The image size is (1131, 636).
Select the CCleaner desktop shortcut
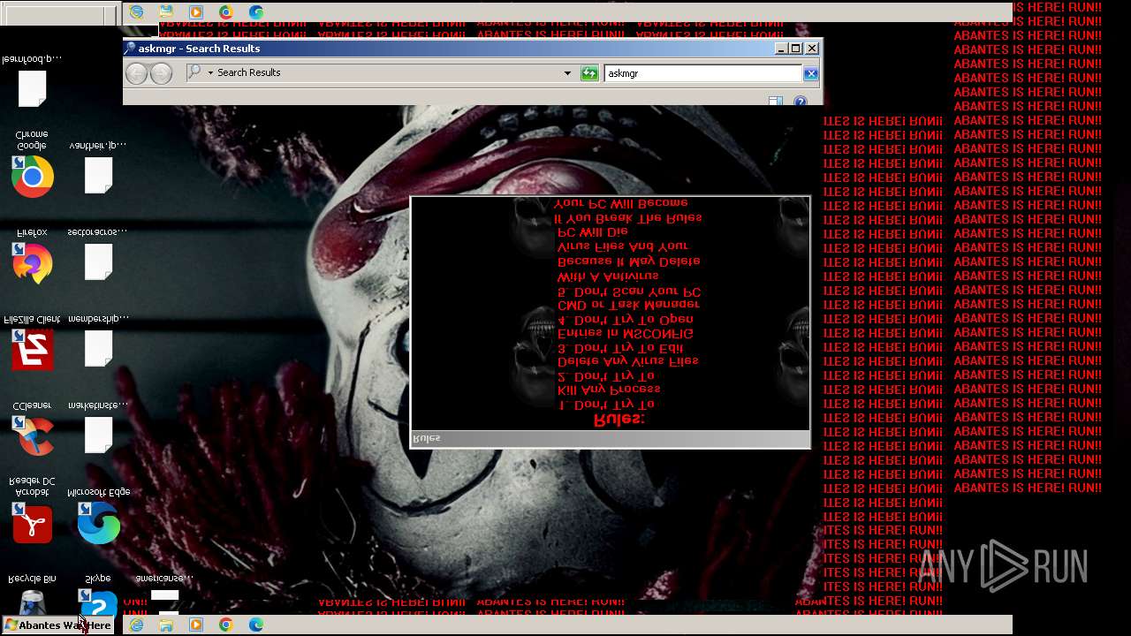(x=32, y=429)
